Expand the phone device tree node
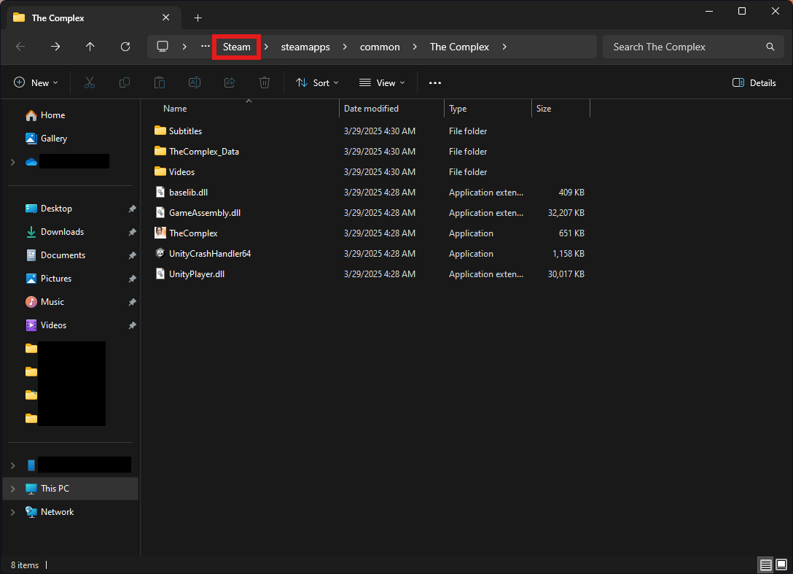The image size is (793, 574). coord(13,465)
